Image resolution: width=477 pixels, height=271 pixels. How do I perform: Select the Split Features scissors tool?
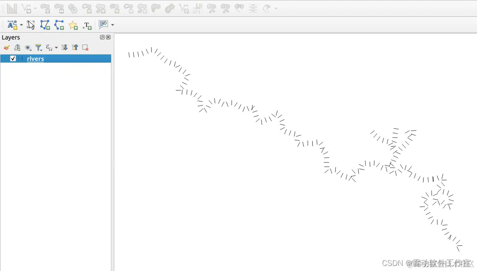pos(211,8)
